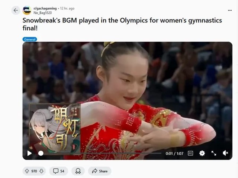Play the video
The height and width of the screenshot is (178, 238).
click(x=30, y=153)
